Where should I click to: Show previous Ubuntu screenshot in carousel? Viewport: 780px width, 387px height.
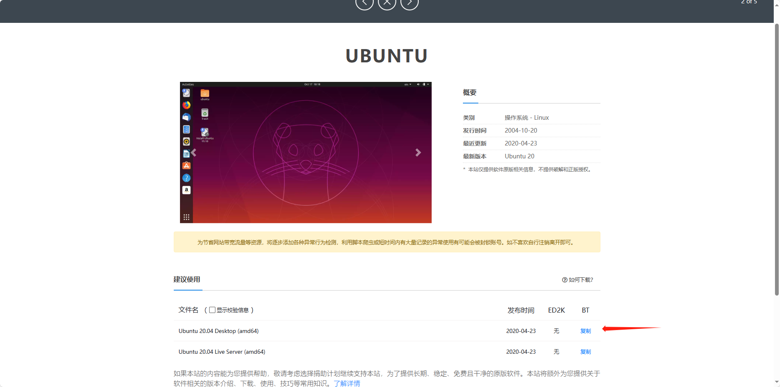click(194, 153)
